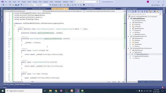Open the Extensions menu
This screenshot has width=166, height=93.
58,2
